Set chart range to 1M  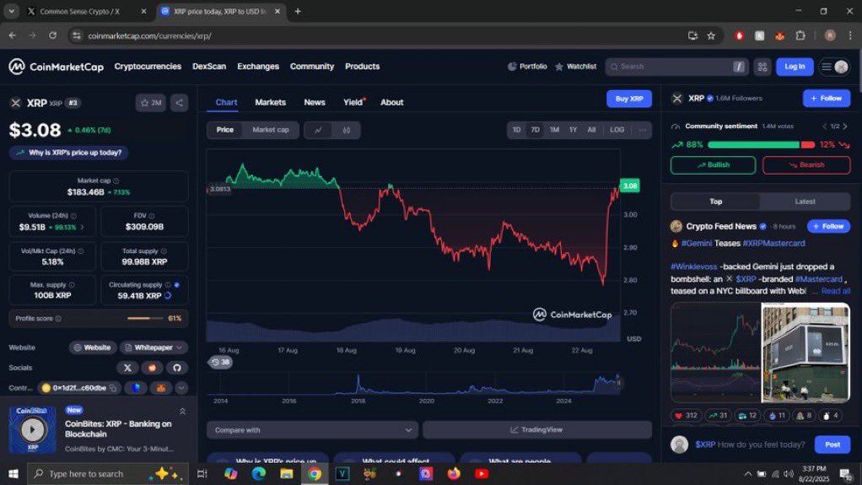(x=554, y=131)
